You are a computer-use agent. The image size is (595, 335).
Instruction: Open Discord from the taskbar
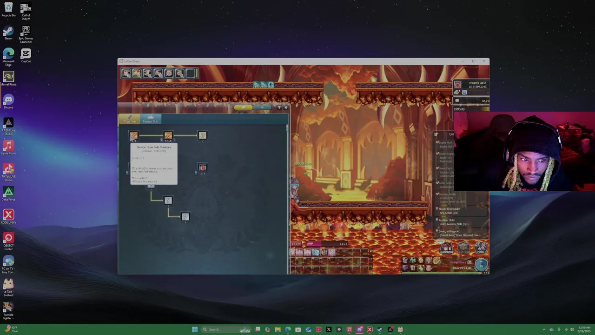click(x=359, y=329)
